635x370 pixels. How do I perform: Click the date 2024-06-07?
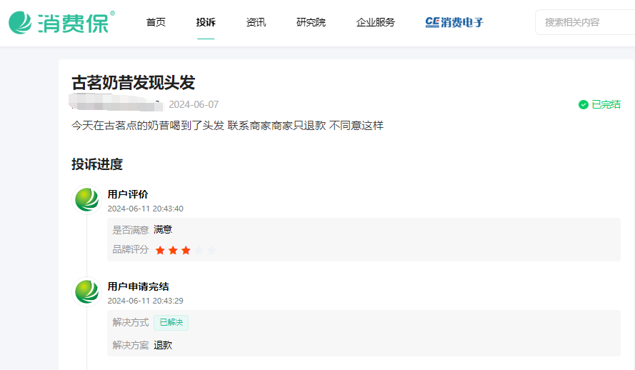(194, 104)
